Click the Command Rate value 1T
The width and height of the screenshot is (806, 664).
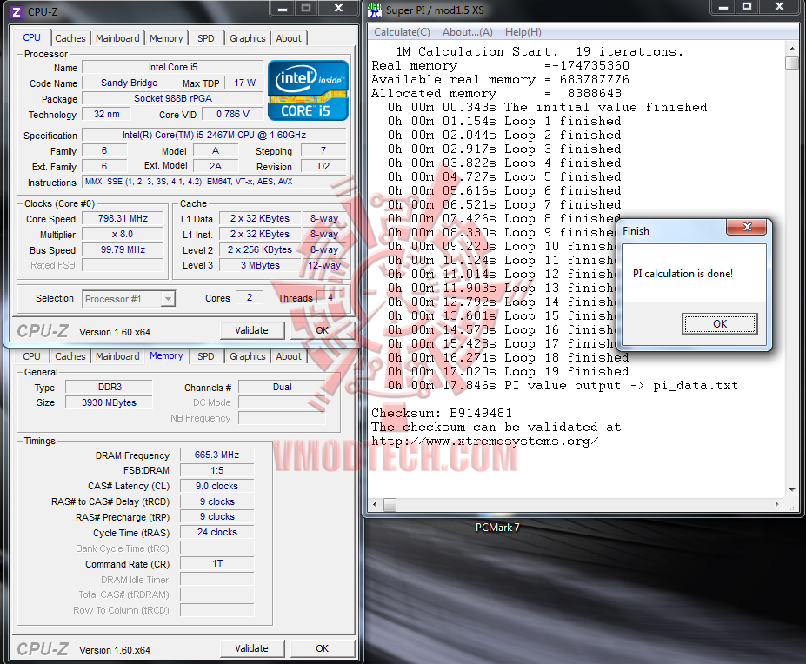(x=216, y=564)
